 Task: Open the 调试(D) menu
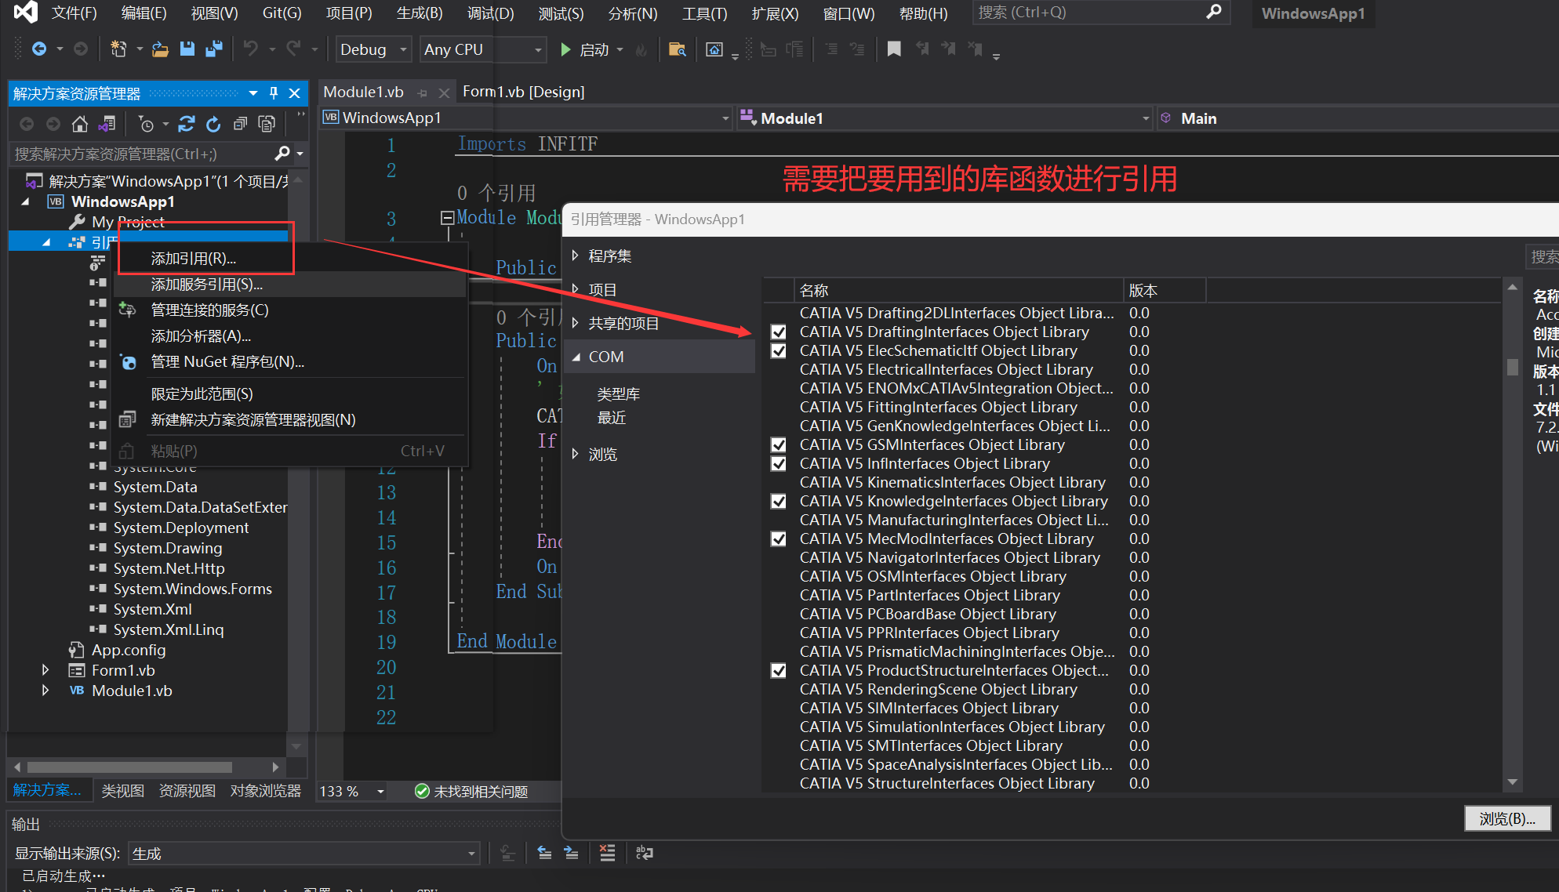(x=490, y=13)
